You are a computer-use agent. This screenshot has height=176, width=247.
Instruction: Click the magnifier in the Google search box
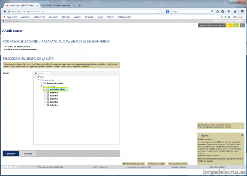click(x=212, y=12)
